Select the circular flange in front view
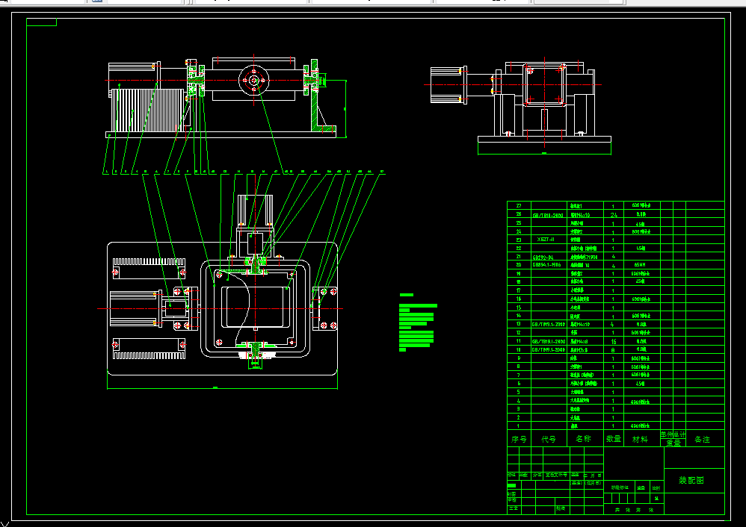Image resolution: width=746 pixels, height=527 pixels. pos(253,80)
